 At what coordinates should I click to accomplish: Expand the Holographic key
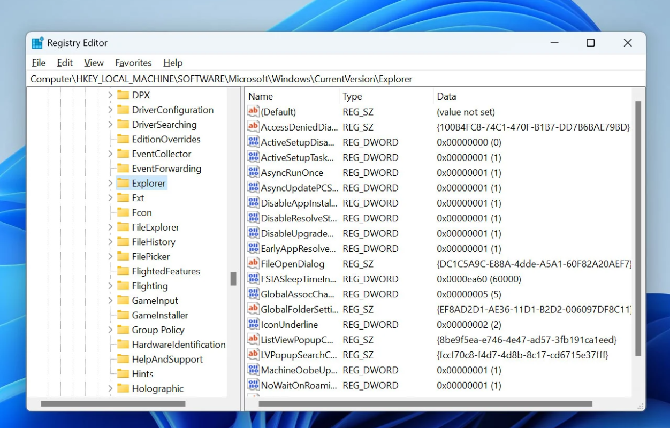pyautogui.click(x=110, y=388)
